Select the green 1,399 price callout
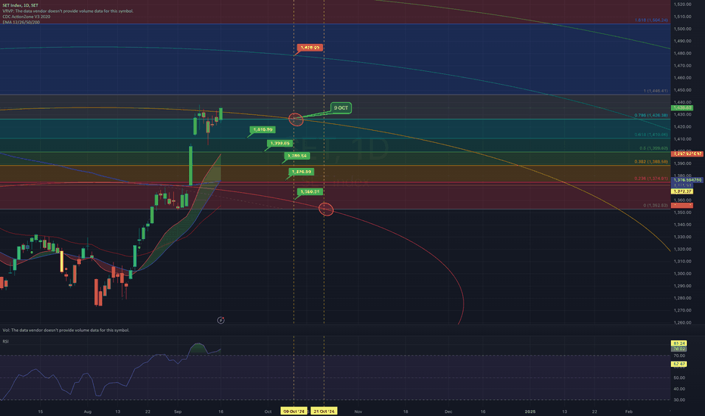The width and height of the screenshot is (705, 416). 280,144
